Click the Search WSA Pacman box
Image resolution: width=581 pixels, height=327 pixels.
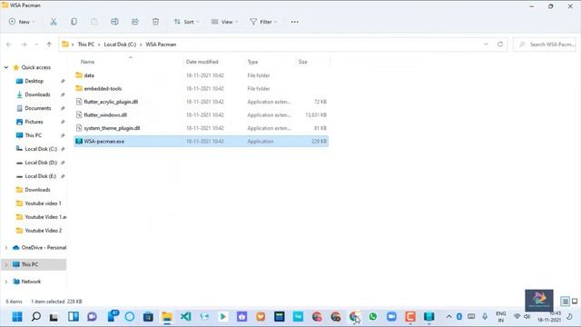point(545,45)
